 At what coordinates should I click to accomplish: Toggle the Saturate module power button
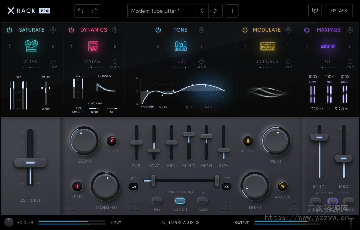(9, 30)
